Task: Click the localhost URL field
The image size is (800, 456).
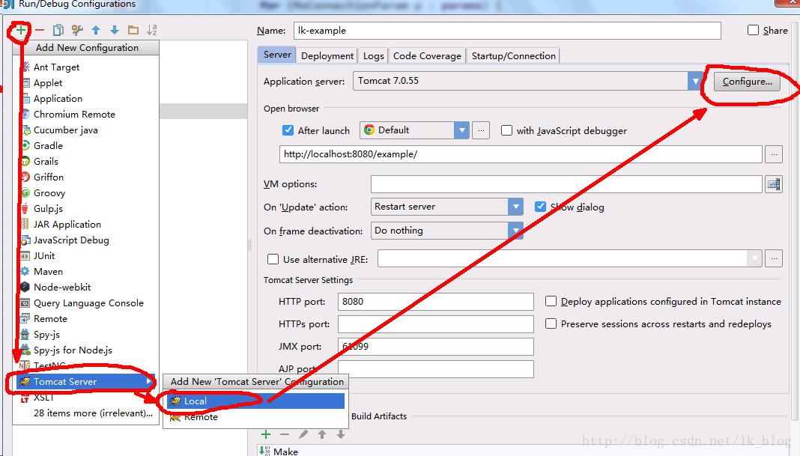Action: coord(521,154)
